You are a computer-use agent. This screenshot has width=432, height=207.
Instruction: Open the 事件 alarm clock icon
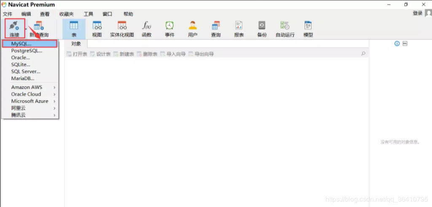click(x=169, y=26)
